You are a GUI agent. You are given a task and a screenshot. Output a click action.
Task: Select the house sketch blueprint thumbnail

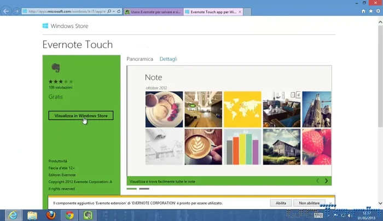point(164,147)
